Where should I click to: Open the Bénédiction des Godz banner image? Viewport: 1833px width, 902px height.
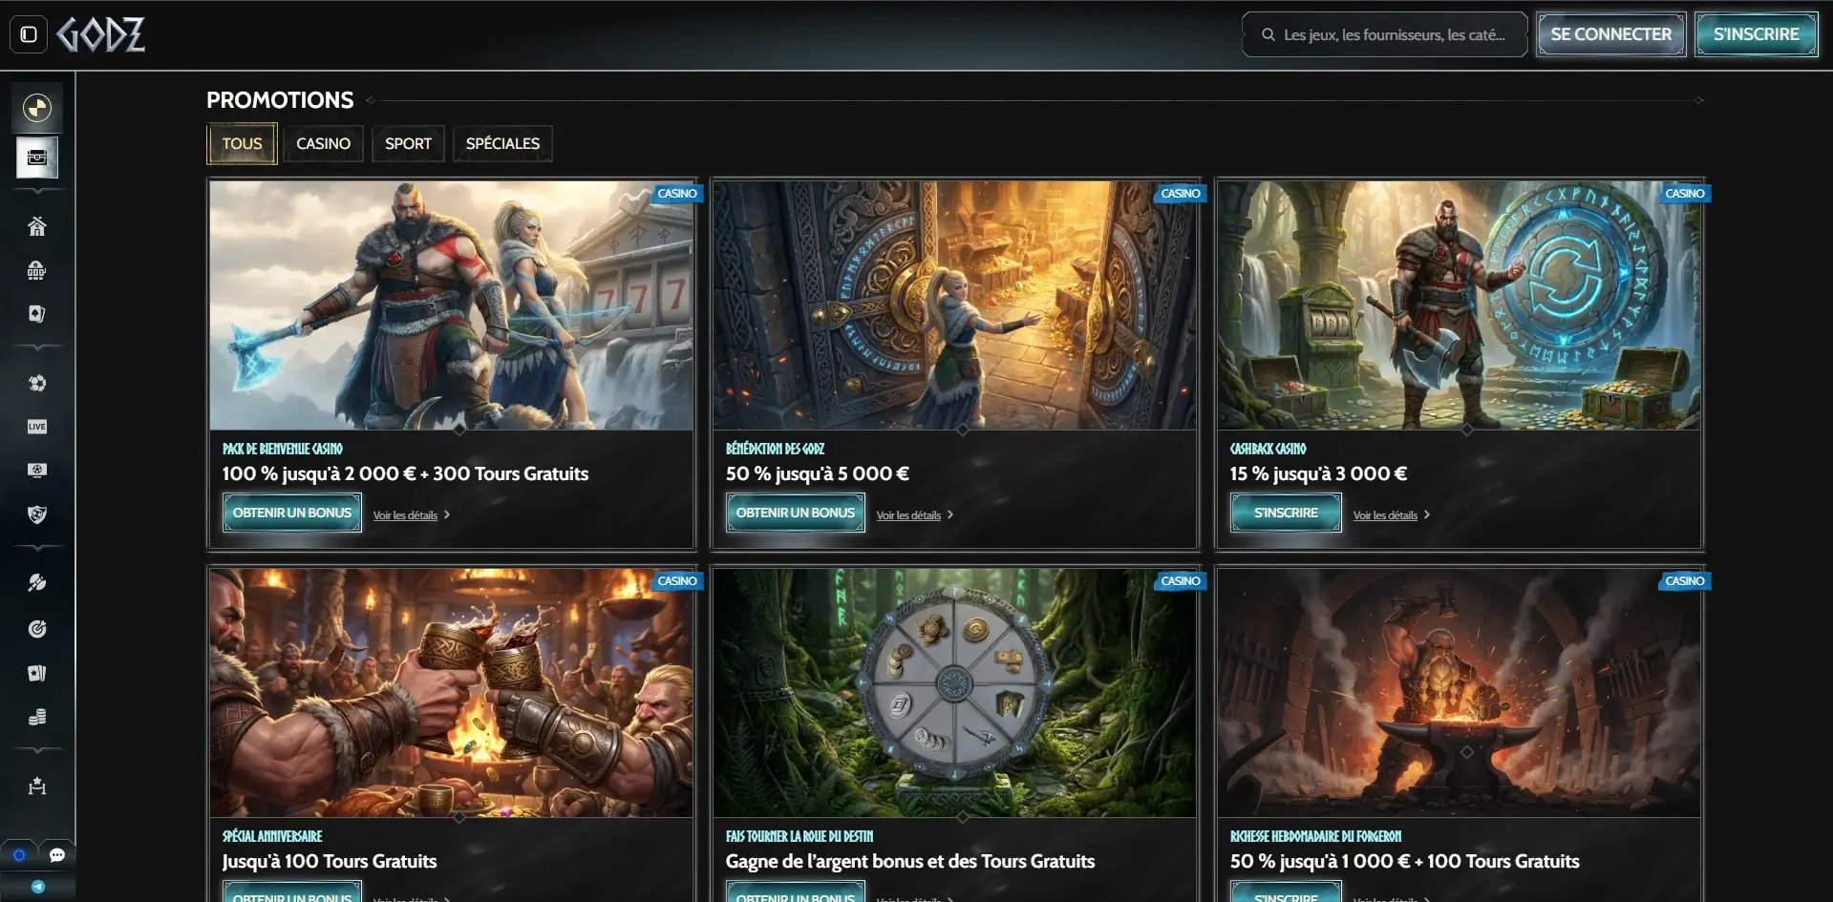point(955,305)
